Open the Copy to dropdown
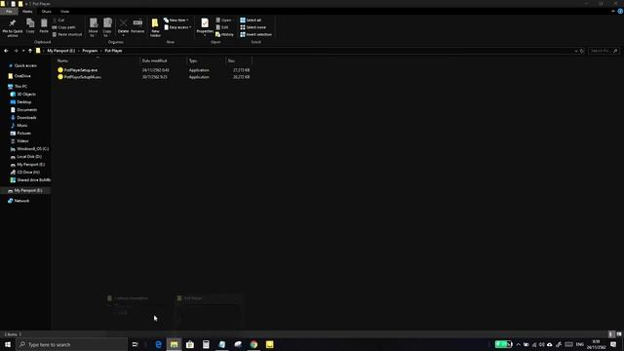The width and height of the screenshot is (624, 351). pyautogui.click(x=107, y=27)
